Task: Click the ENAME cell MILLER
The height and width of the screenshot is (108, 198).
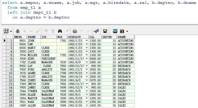Action: 34,55
